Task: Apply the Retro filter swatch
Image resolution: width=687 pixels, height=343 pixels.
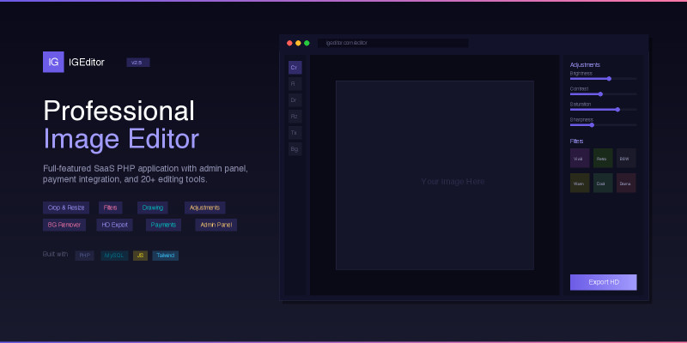Action: 603,159
